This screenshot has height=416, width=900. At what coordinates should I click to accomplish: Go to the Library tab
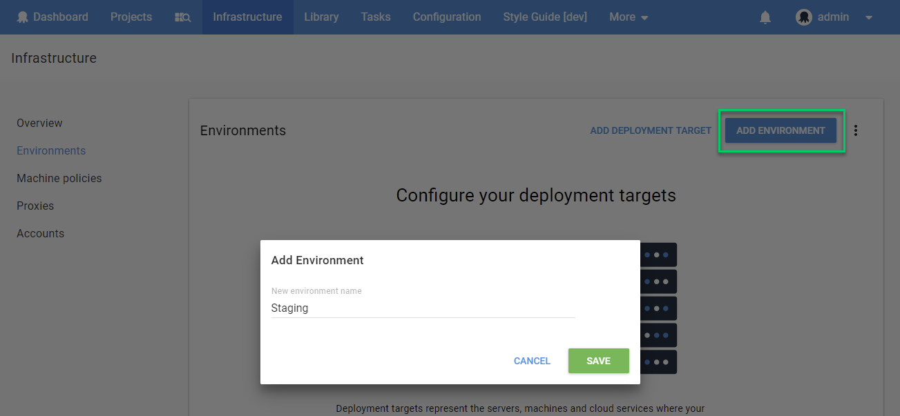pyautogui.click(x=321, y=17)
